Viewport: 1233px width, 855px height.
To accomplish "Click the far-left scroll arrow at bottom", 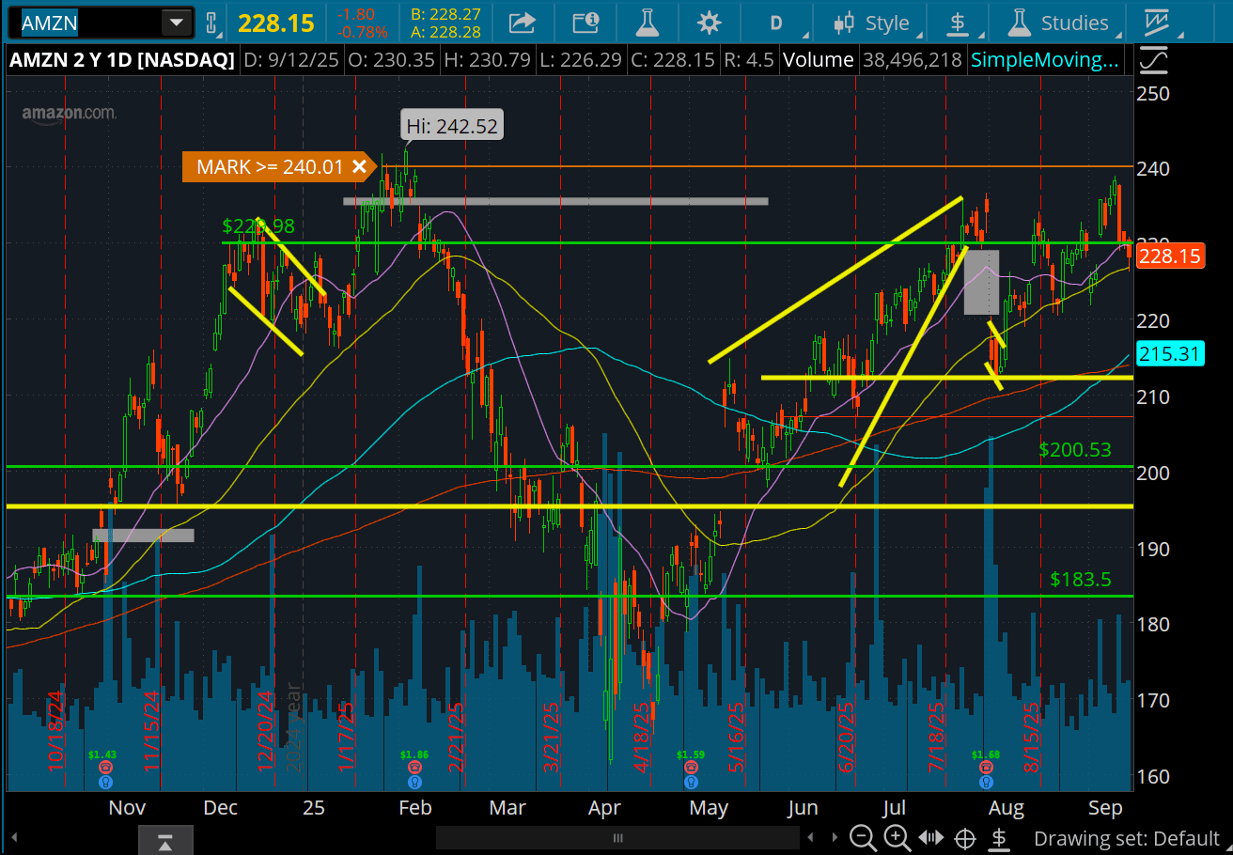I will 13,838.
